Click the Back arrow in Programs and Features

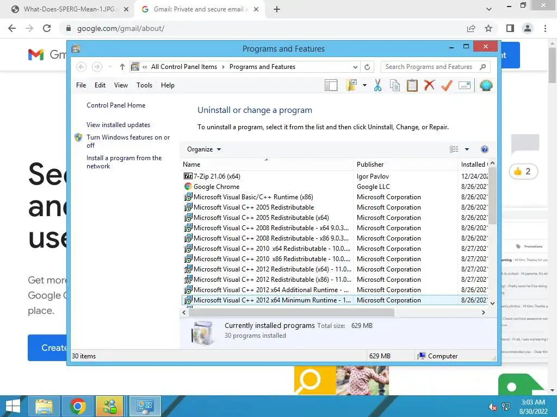click(x=82, y=67)
